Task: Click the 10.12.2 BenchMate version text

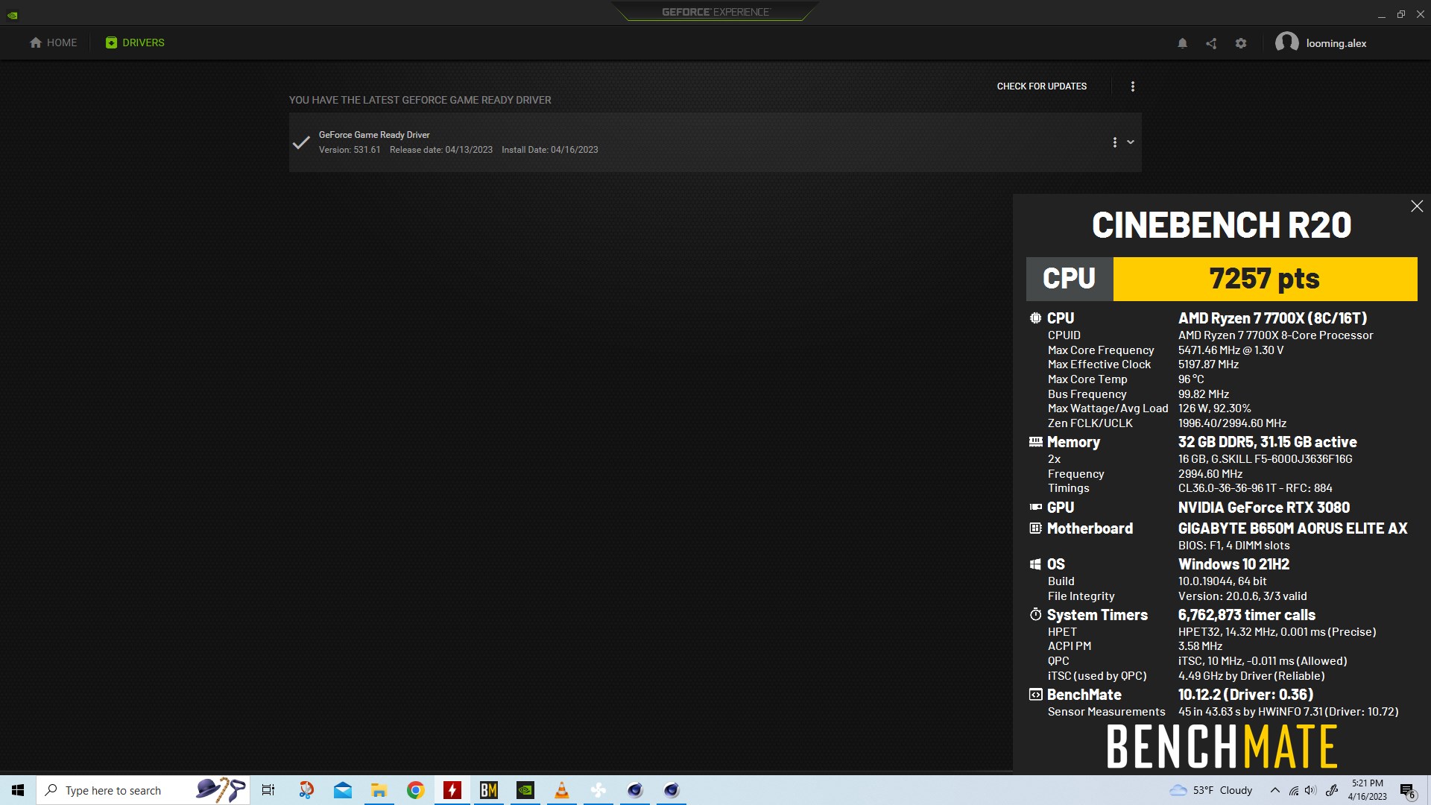Action: click(1245, 695)
